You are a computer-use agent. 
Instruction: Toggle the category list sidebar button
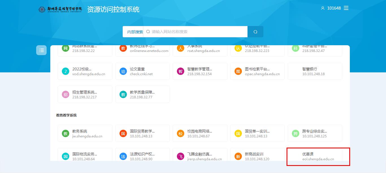41,50
